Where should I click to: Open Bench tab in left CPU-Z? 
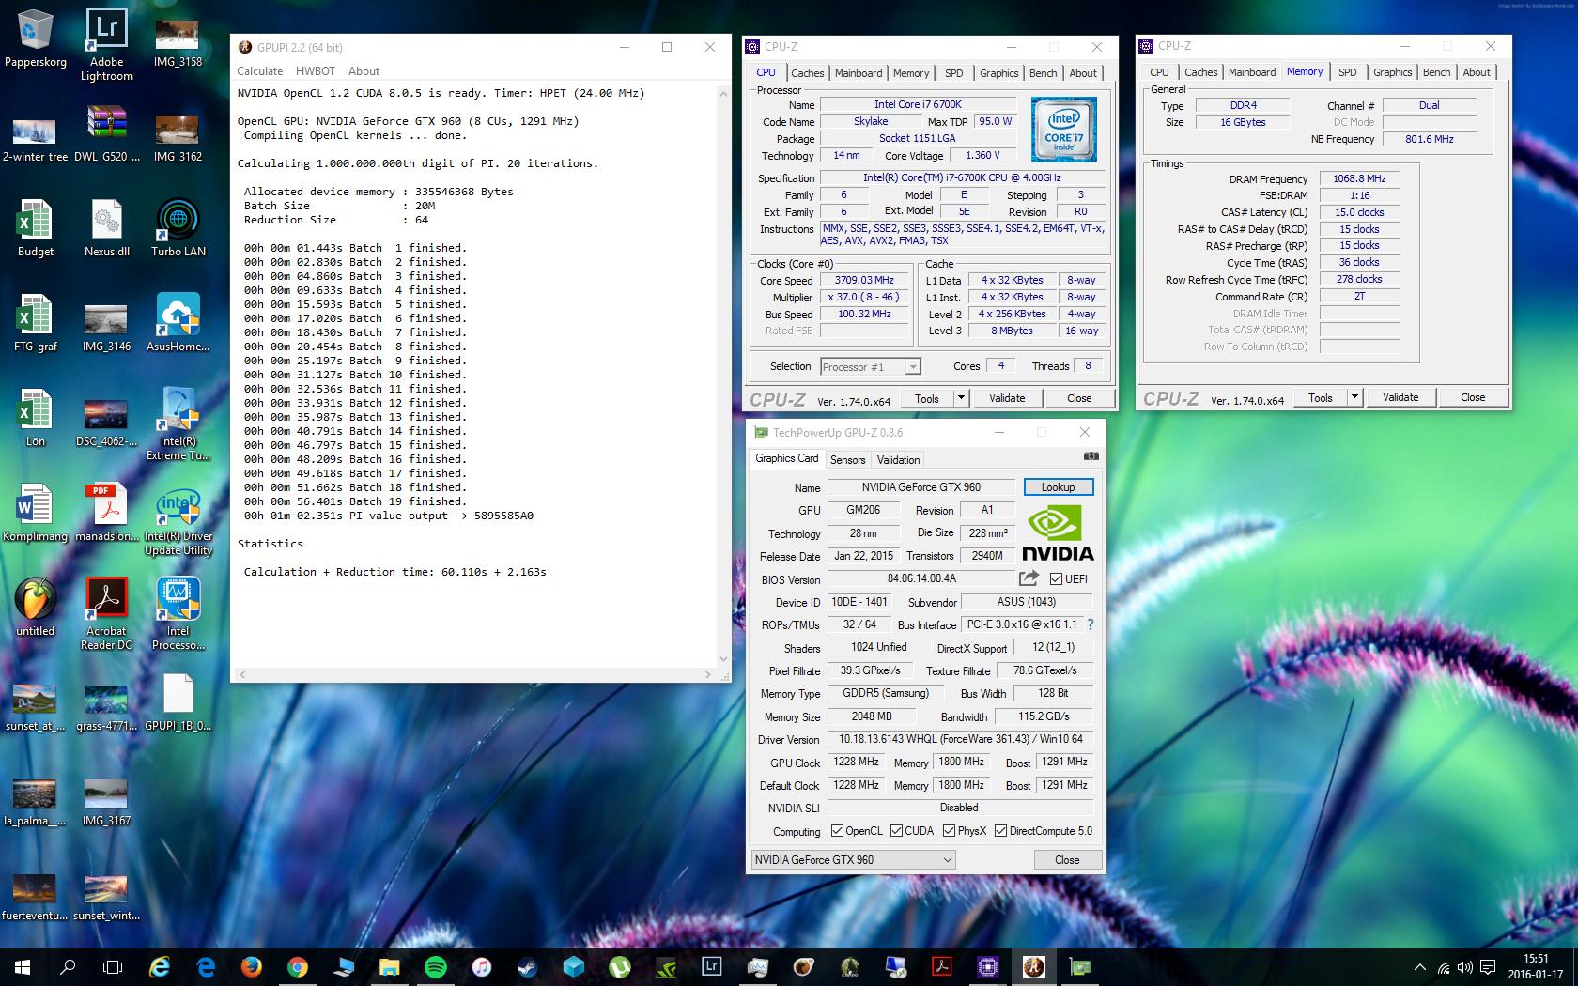coord(1043,73)
